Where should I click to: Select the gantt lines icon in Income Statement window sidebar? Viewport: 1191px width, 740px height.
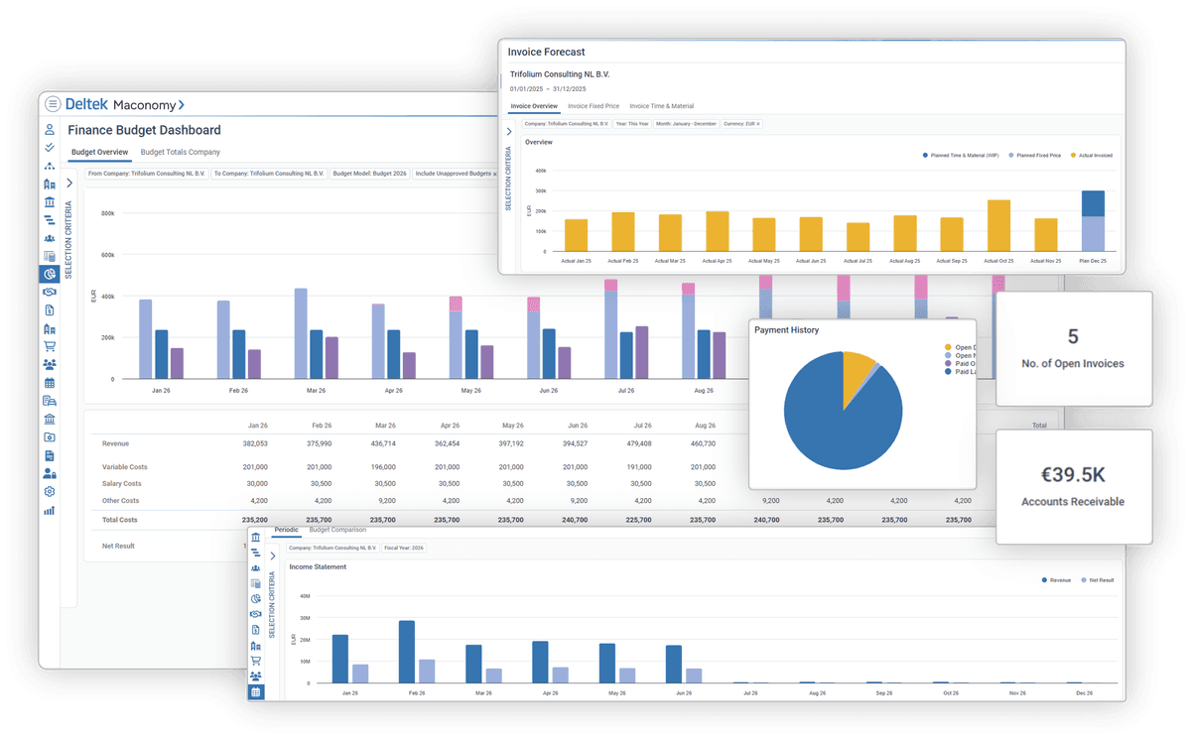click(256, 553)
